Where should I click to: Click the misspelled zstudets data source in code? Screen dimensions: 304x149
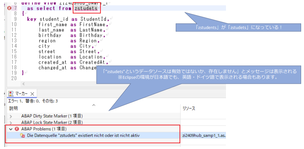point(86,8)
